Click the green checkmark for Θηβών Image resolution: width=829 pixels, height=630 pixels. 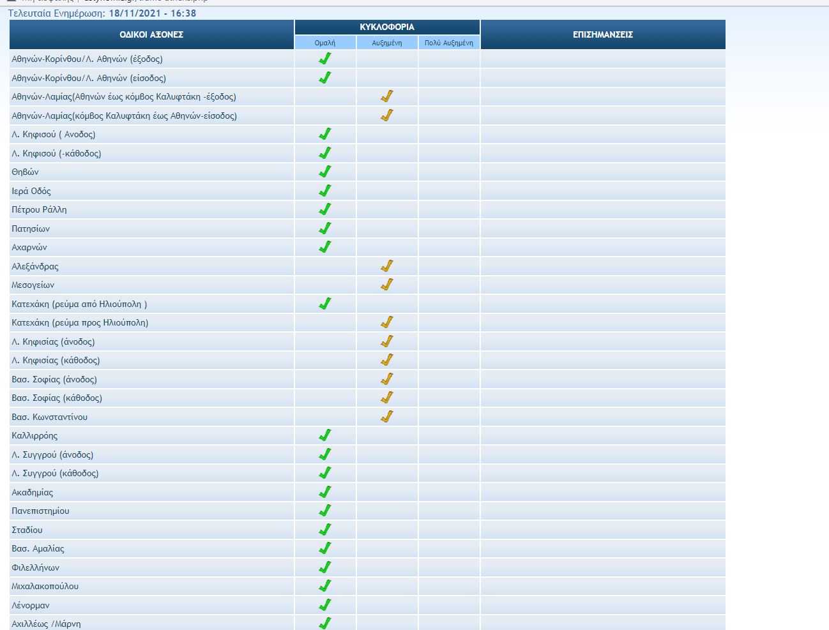pyautogui.click(x=325, y=172)
